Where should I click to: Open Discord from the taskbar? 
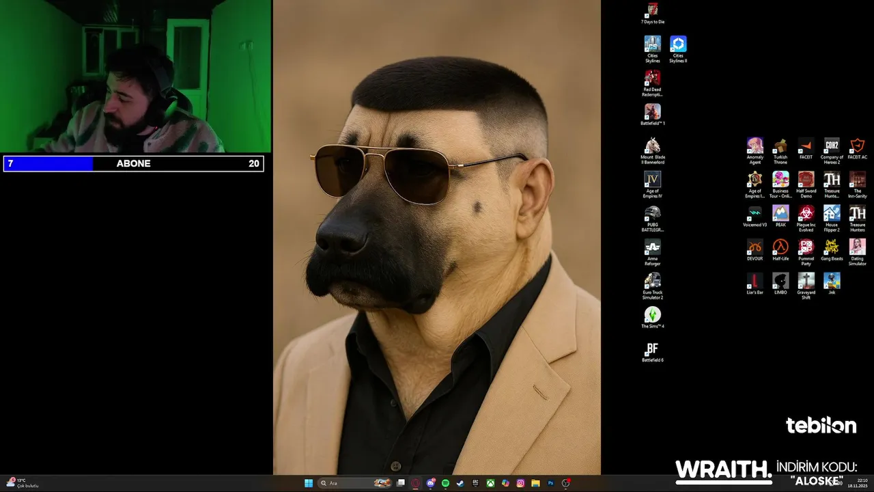(x=431, y=483)
